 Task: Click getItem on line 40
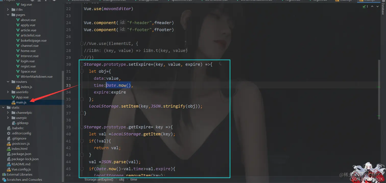[152, 134]
